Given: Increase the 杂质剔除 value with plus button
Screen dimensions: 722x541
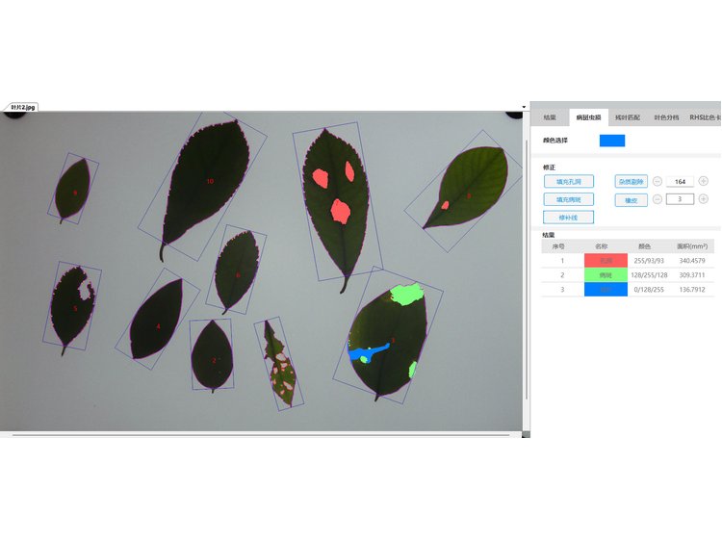Looking at the screenshot, I should (704, 181).
